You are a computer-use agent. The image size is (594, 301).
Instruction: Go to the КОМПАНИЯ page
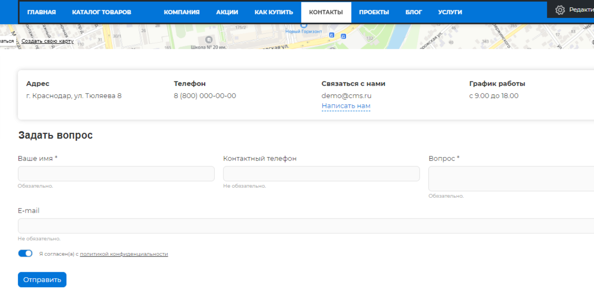[x=182, y=12]
